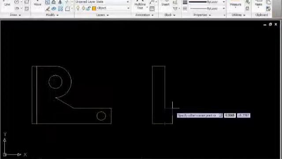
Task: Click the orange layer color swatch
Action: pyautogui.click(x=94, y=8)
